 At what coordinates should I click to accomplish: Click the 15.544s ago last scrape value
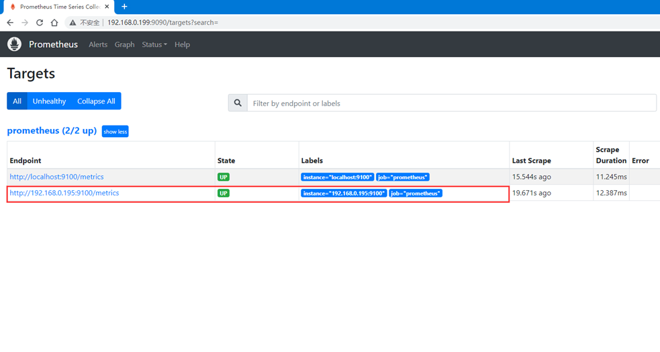532,177
